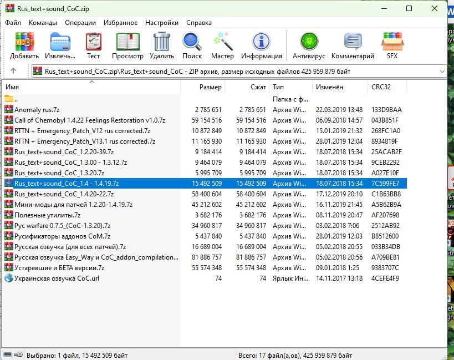Sort files by Изменён column header

click(x=329, y=87)
